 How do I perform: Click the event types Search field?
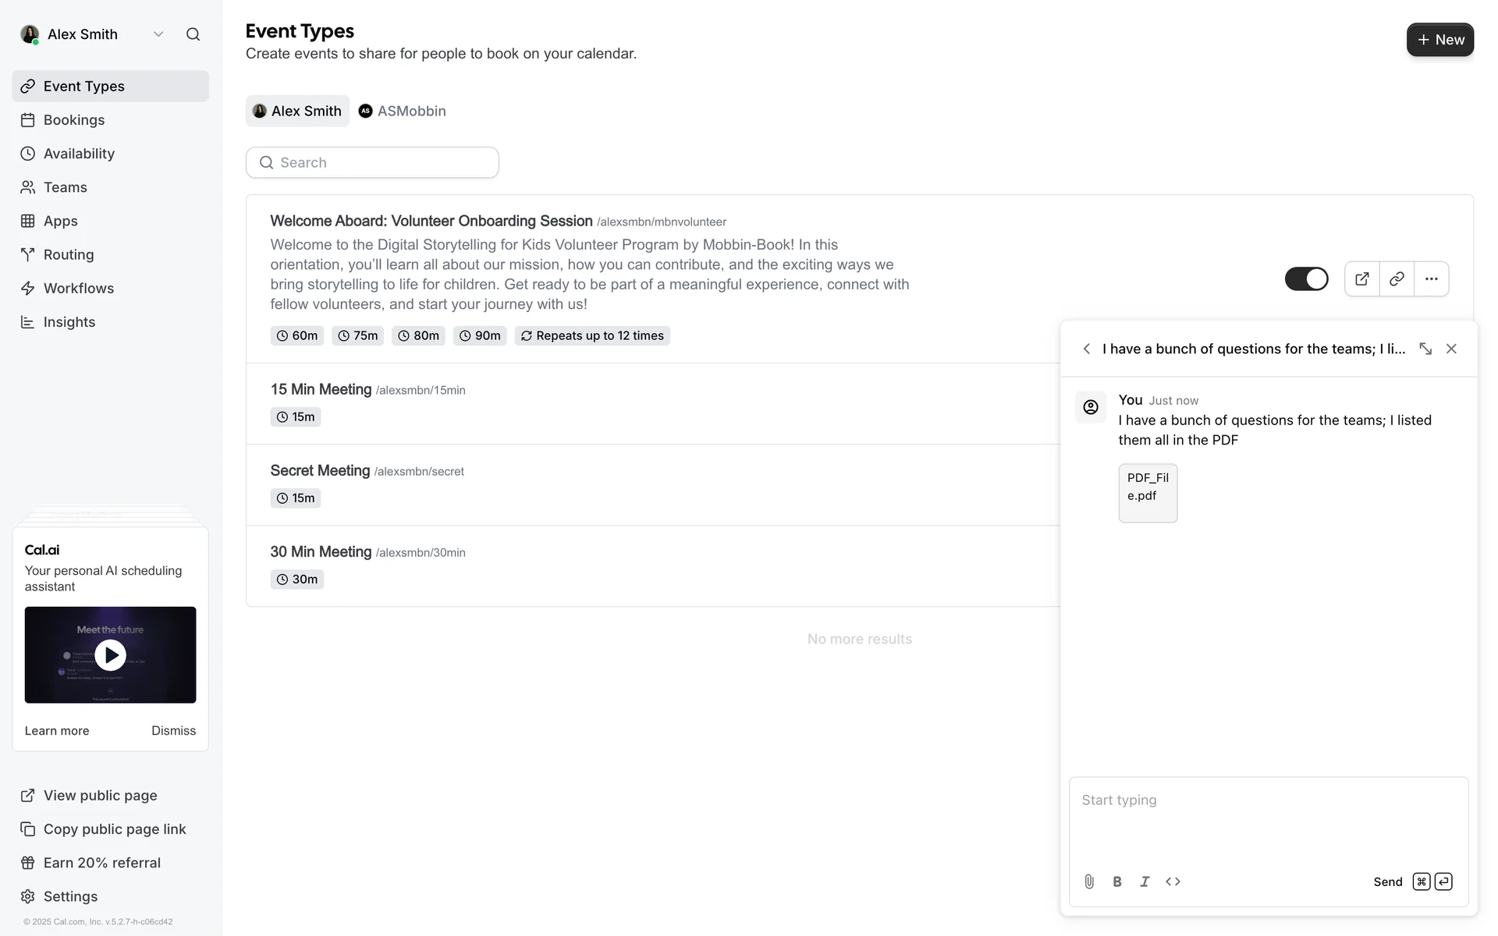(372, 162)
